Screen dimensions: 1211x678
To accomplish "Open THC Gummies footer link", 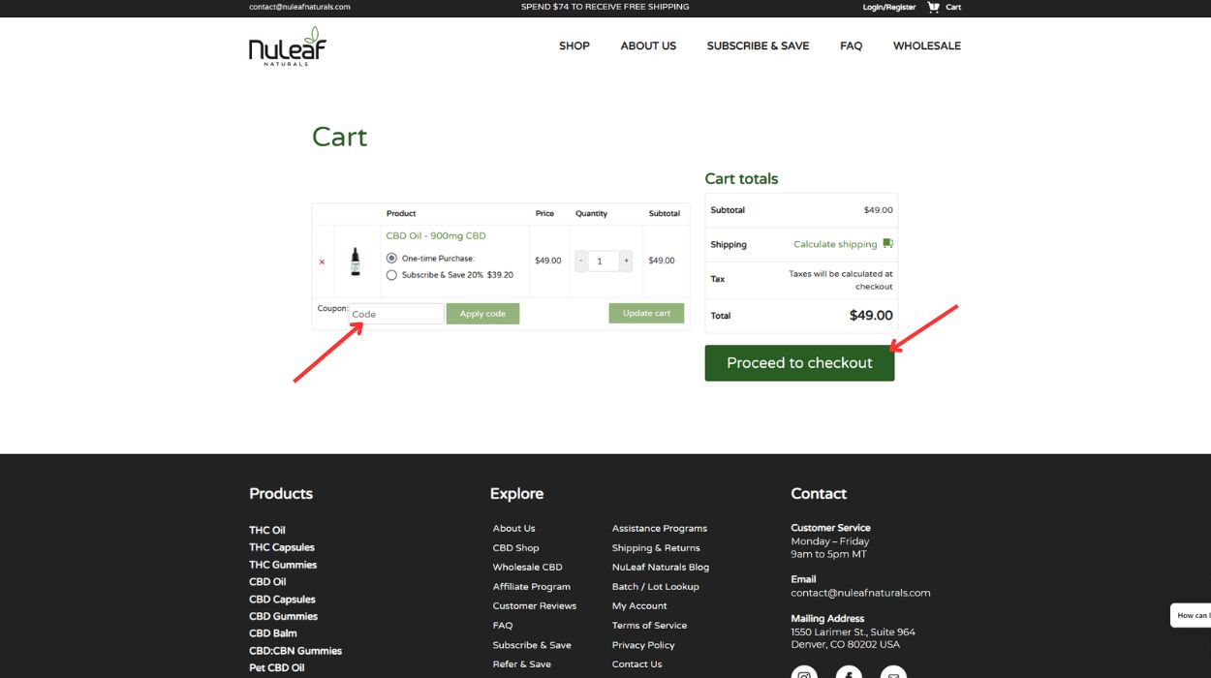I will point(283,565).
